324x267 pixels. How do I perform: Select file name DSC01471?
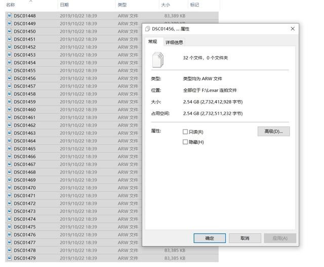[x=25, y=196]
